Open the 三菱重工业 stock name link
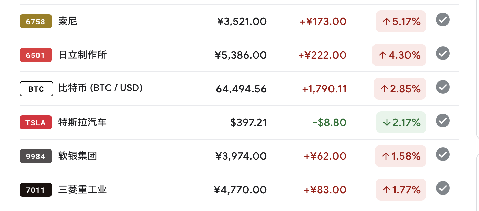Image resolution: width=479 pixels, height=211 pixels. [x=82, y=190]
